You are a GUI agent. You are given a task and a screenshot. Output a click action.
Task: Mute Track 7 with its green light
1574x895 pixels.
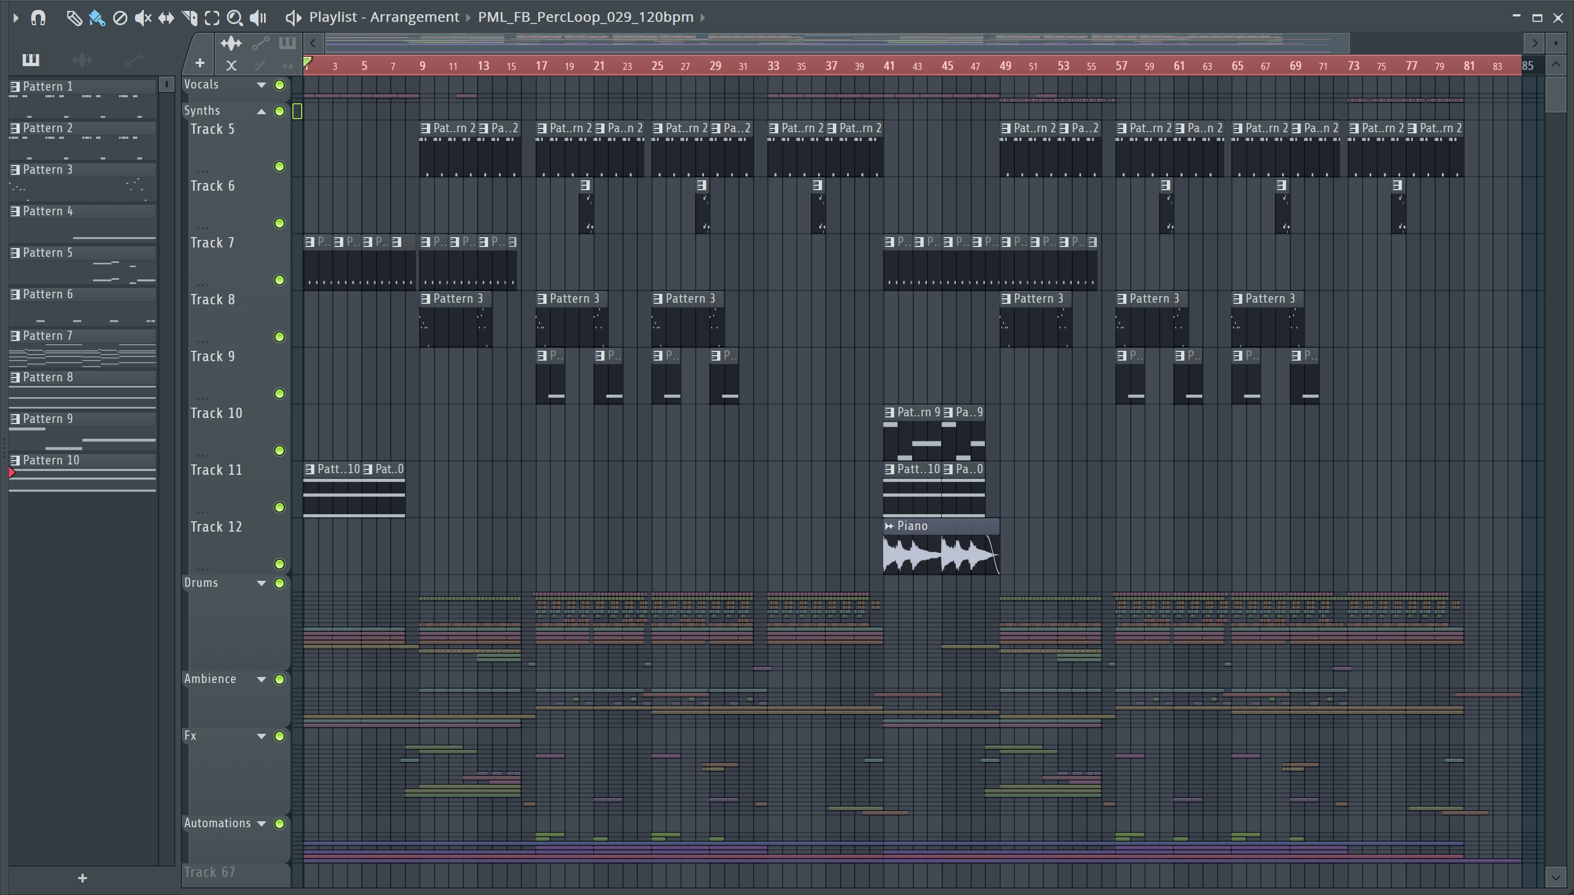click(280, 280)
